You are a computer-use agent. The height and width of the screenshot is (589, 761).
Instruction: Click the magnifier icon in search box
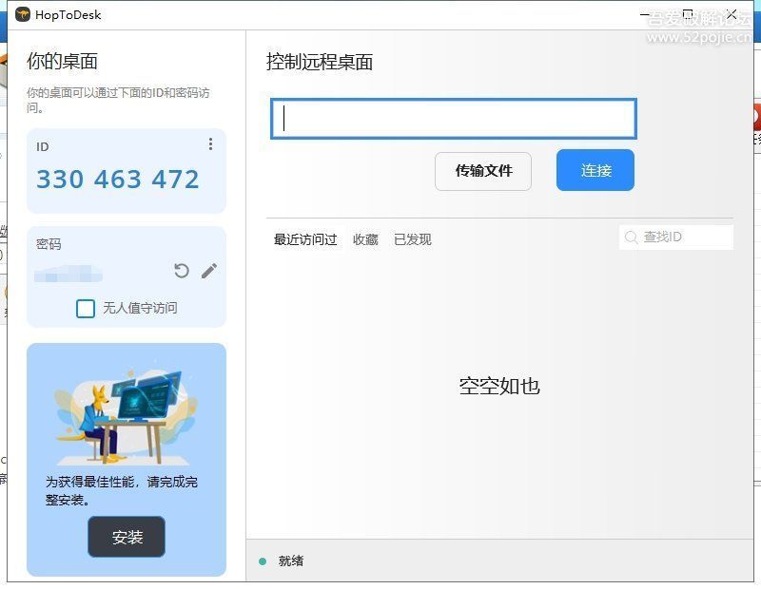[631, 237]
